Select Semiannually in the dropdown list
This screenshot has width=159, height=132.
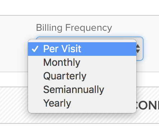click(x=74, y=90)
